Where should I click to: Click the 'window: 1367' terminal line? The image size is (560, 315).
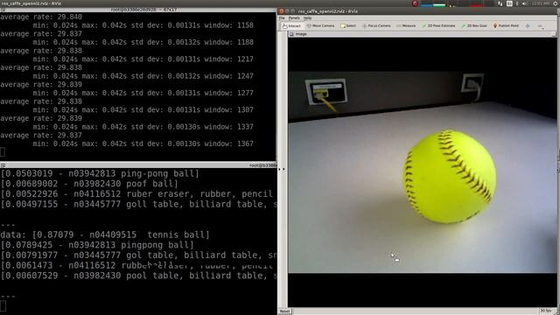(143, 143)
